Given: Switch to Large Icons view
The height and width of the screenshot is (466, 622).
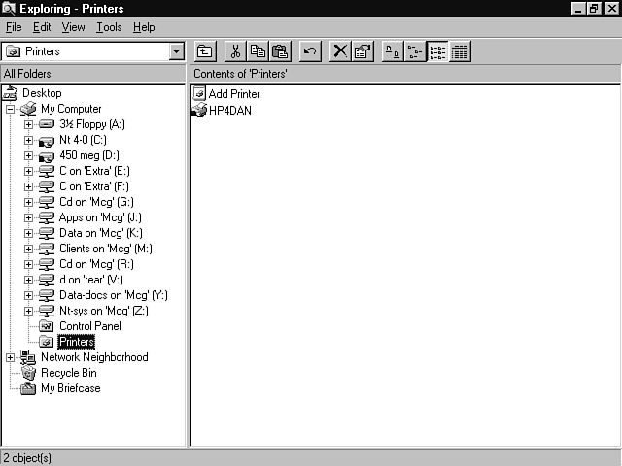Looking at the screenshot, I should pos(393,51).
